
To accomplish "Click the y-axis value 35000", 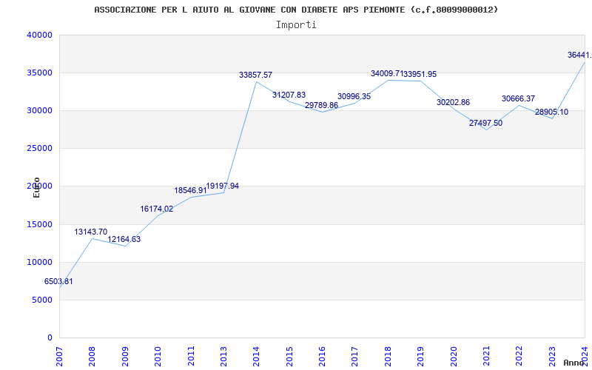I will pyautogui.click(x=39, y=73).
